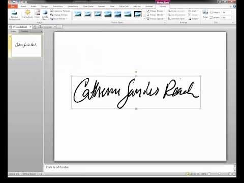Screen dimensions: 244x183
Task: Apply the second picture style thumbnail
Action: click(88, 14)
